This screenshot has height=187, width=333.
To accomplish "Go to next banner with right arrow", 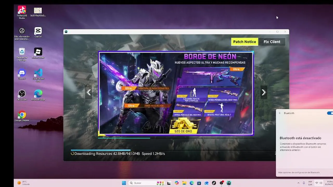I will 264,92.
